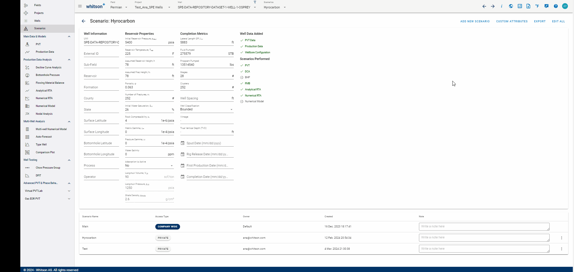This screenshot has height=272, width=574.
Task: Click EDIT ALL button
Action: point(558,21)
